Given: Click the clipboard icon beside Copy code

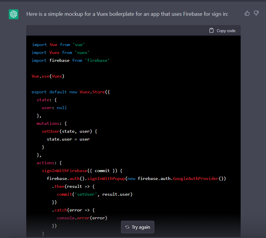Looking at the screenshot, I should 211,31.
